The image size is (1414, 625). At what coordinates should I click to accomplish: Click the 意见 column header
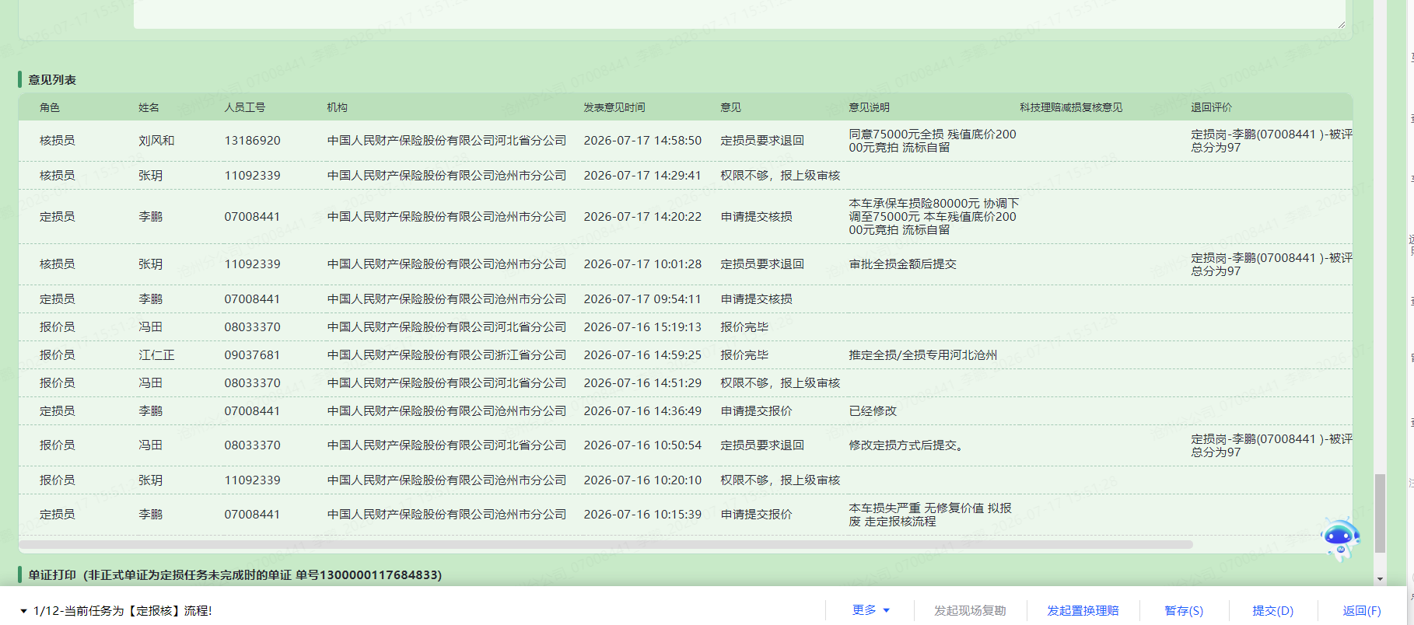[730, 107]
